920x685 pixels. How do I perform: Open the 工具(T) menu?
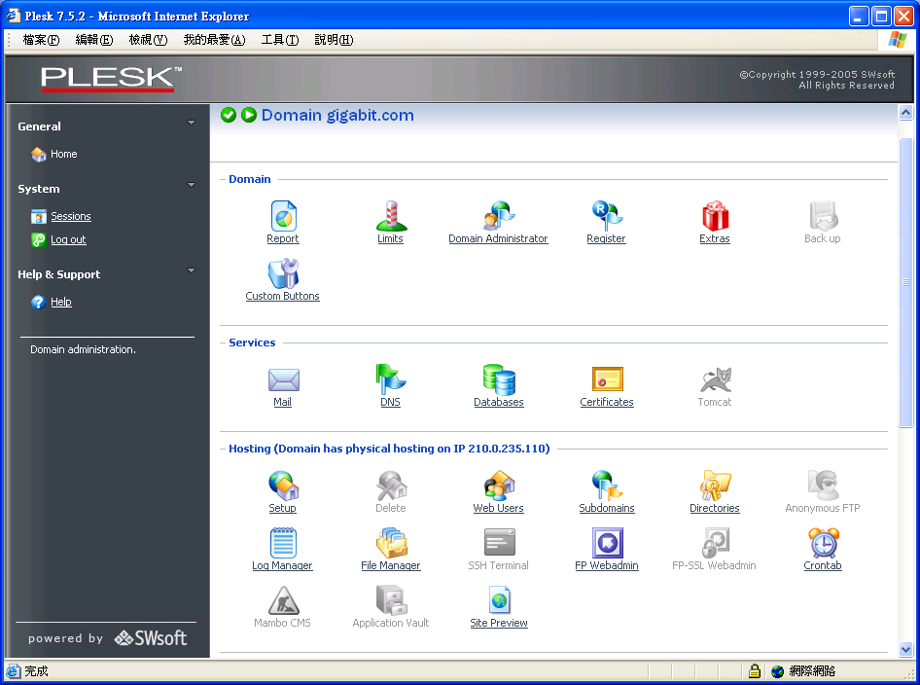click(x=279, y=40)
